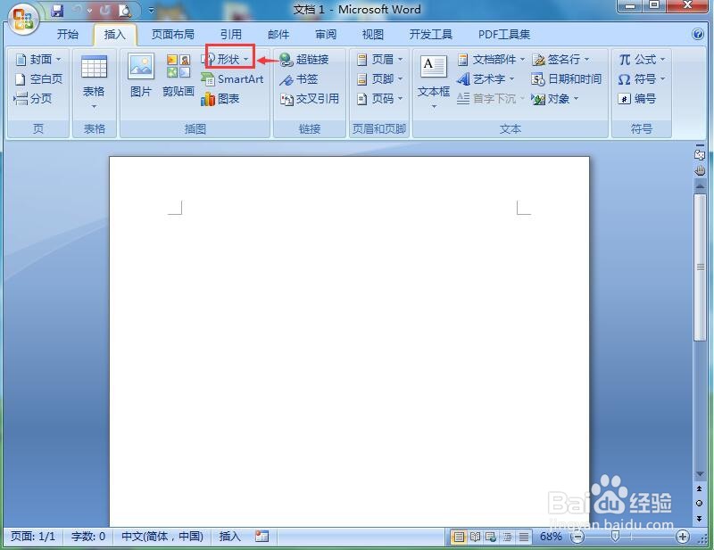Click the Previous Page double-arrow button
Screen dimensions: 714x550
[700, 489]
